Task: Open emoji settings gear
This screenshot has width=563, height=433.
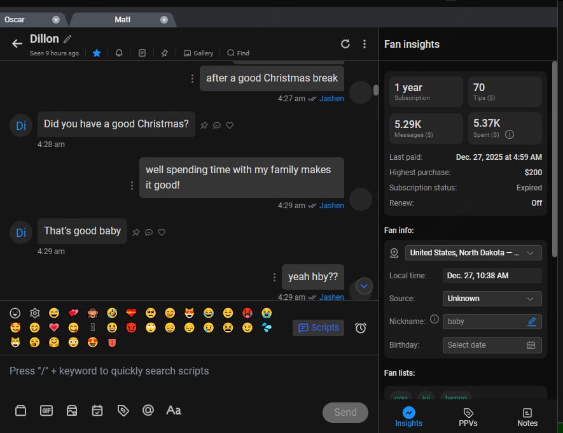Action: (35, 313)
